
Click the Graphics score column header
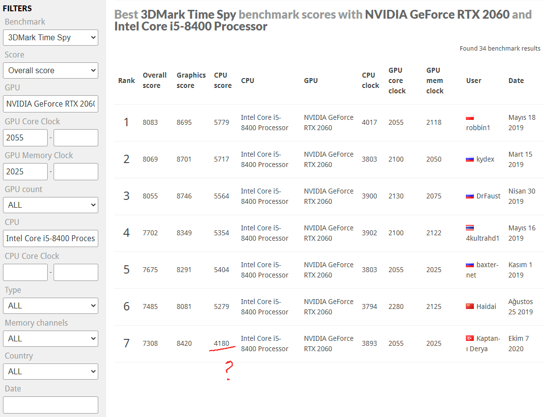(x=191, y=81)
